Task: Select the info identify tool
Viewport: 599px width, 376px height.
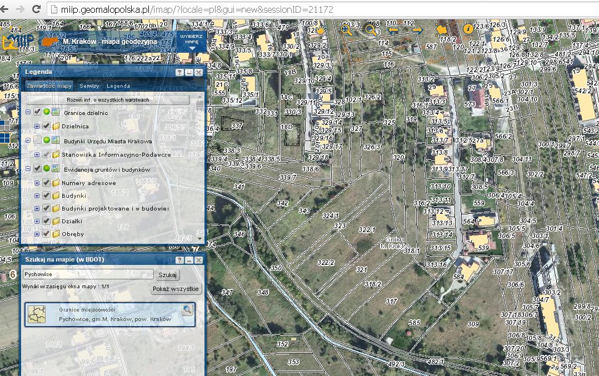Action: tap(468, 29)
